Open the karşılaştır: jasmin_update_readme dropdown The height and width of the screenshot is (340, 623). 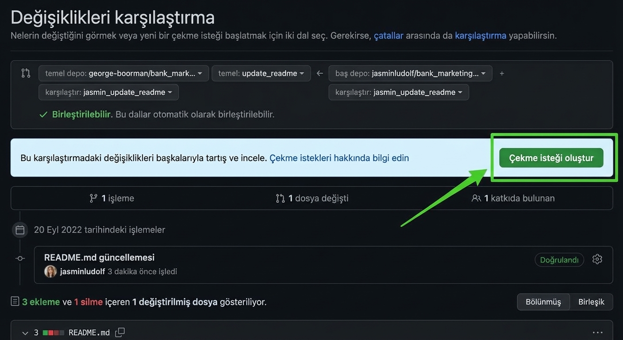coord(108,92)
